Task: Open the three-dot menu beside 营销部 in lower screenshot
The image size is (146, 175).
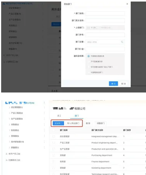Action: [x=44, y=136]
